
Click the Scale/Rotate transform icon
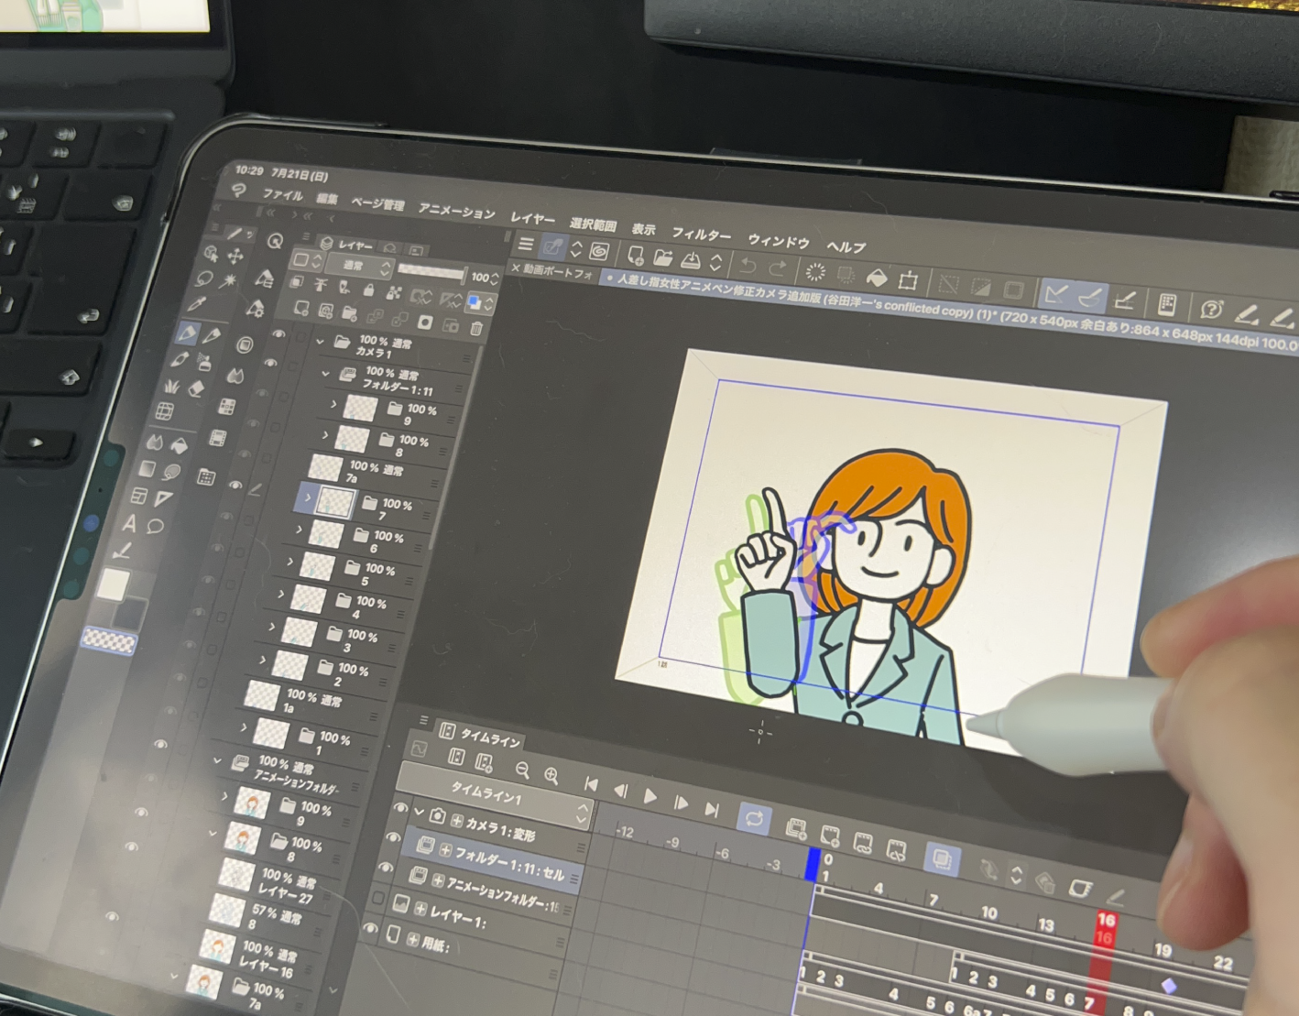(909, 279)
